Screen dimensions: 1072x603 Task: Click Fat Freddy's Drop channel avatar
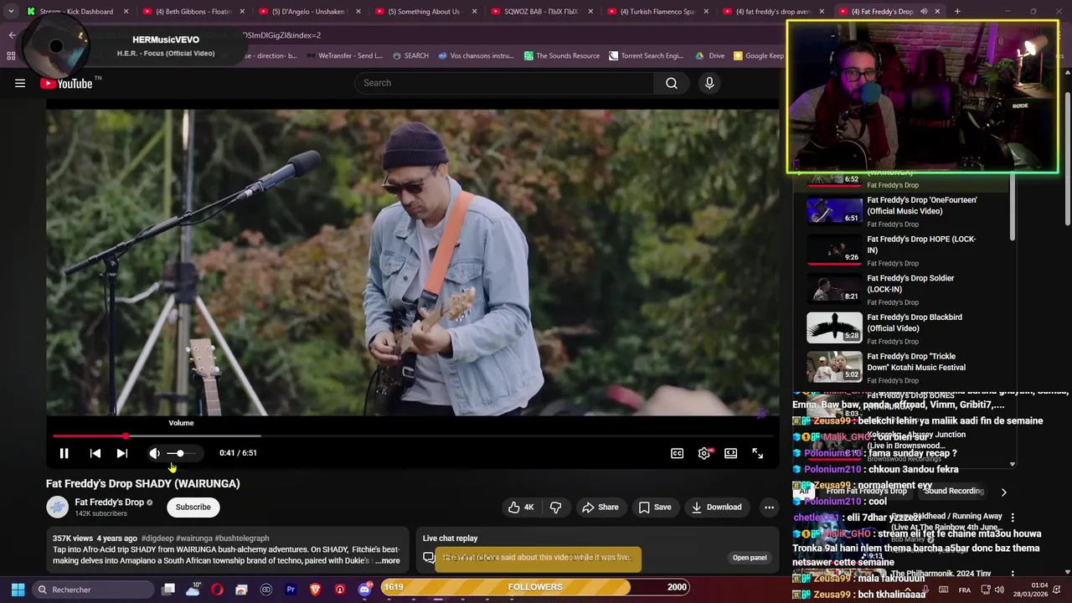coord(57,507)
